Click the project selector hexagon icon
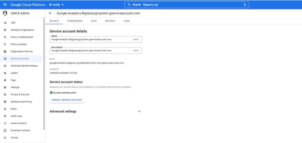The width and height of the screenshot is (302, 143). coord(51,5)
